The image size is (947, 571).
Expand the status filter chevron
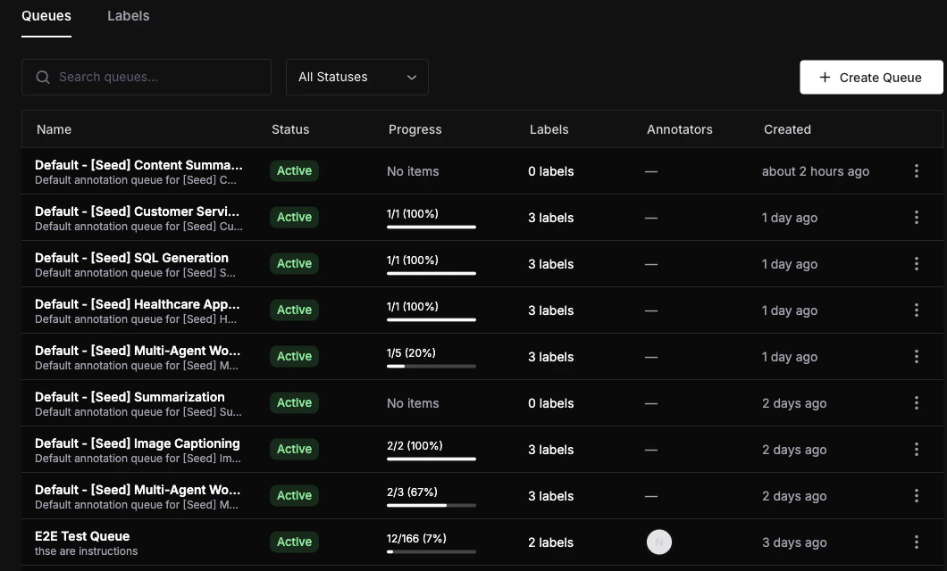pyautogui.click(x=411, y=78)
